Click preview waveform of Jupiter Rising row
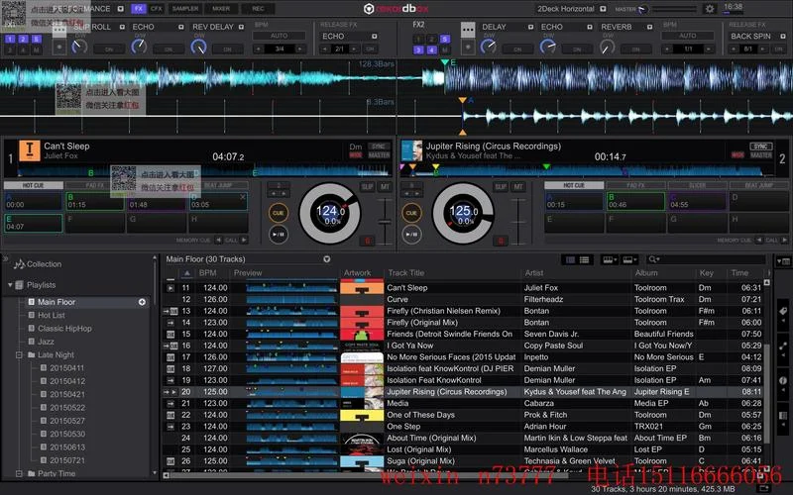Screen dimensions: 793x495 (x=291, y=392)
